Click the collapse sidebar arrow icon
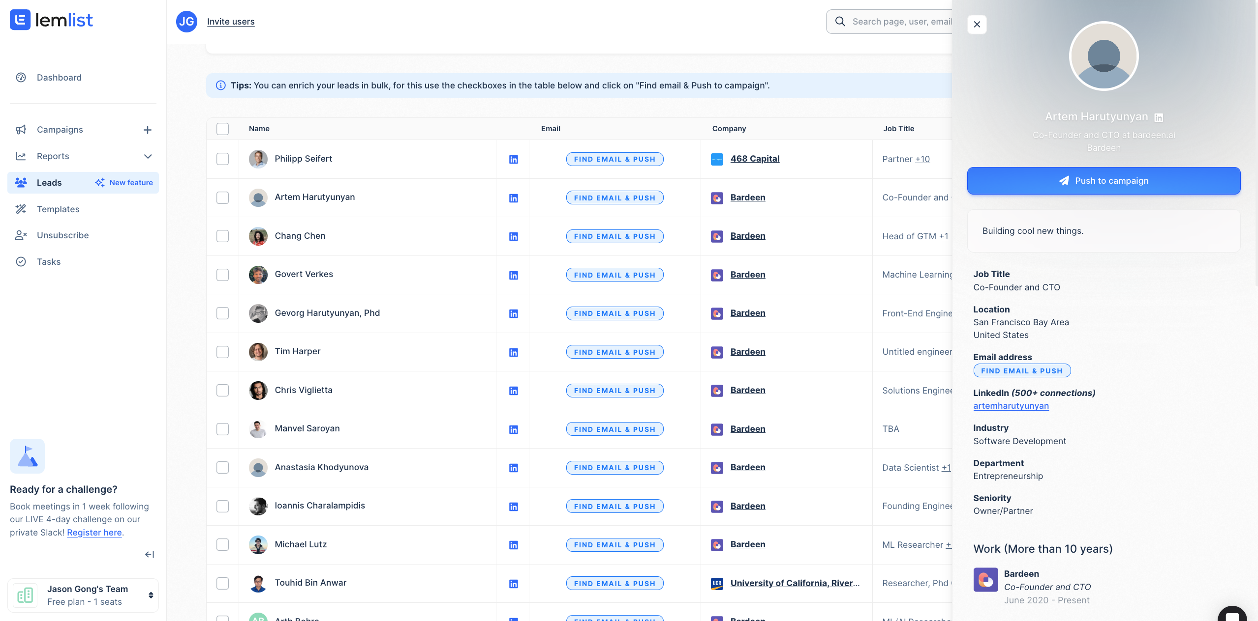Image resolution: width=1258 pixels, height=621 pixels. pyautogui.click(x=150, y=554)
